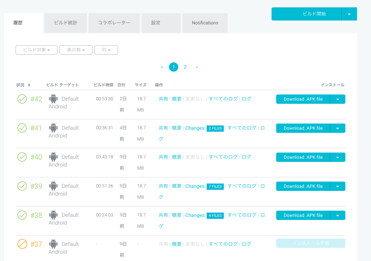The height and width of the screenshot is (261, 371).
Task: Start a new build with ビルド開始
Action: [307, 14]
